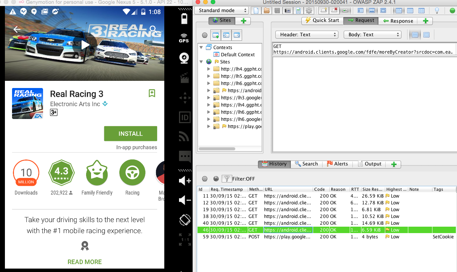457x272 pixels.
Task: Click the History filter funnel icon
Action: click(x=227, y=179)
